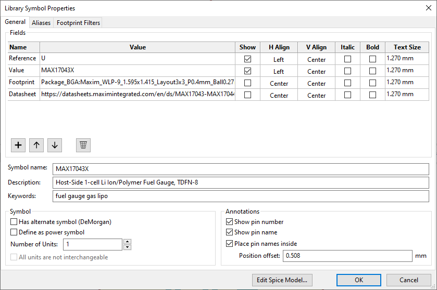This screenshot has height=290, width=437.
Task: Open the Footprint Filters tab
Action: (78, 23)
